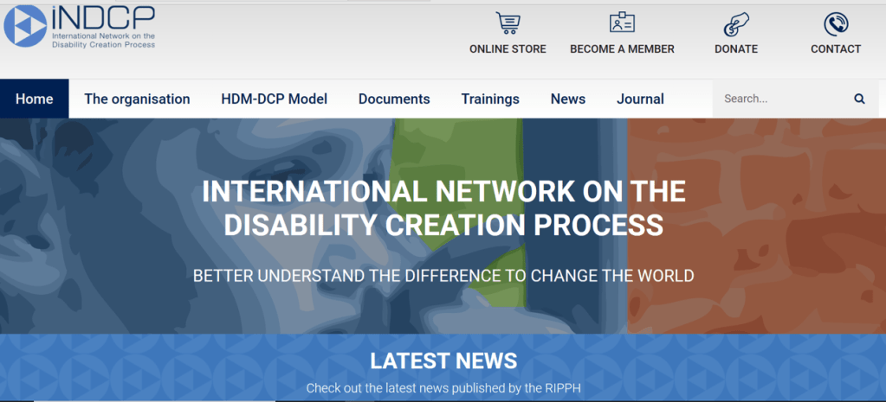Click the shopping cart icon
Viewport: 886px width, 402px height.
[508, 23]
